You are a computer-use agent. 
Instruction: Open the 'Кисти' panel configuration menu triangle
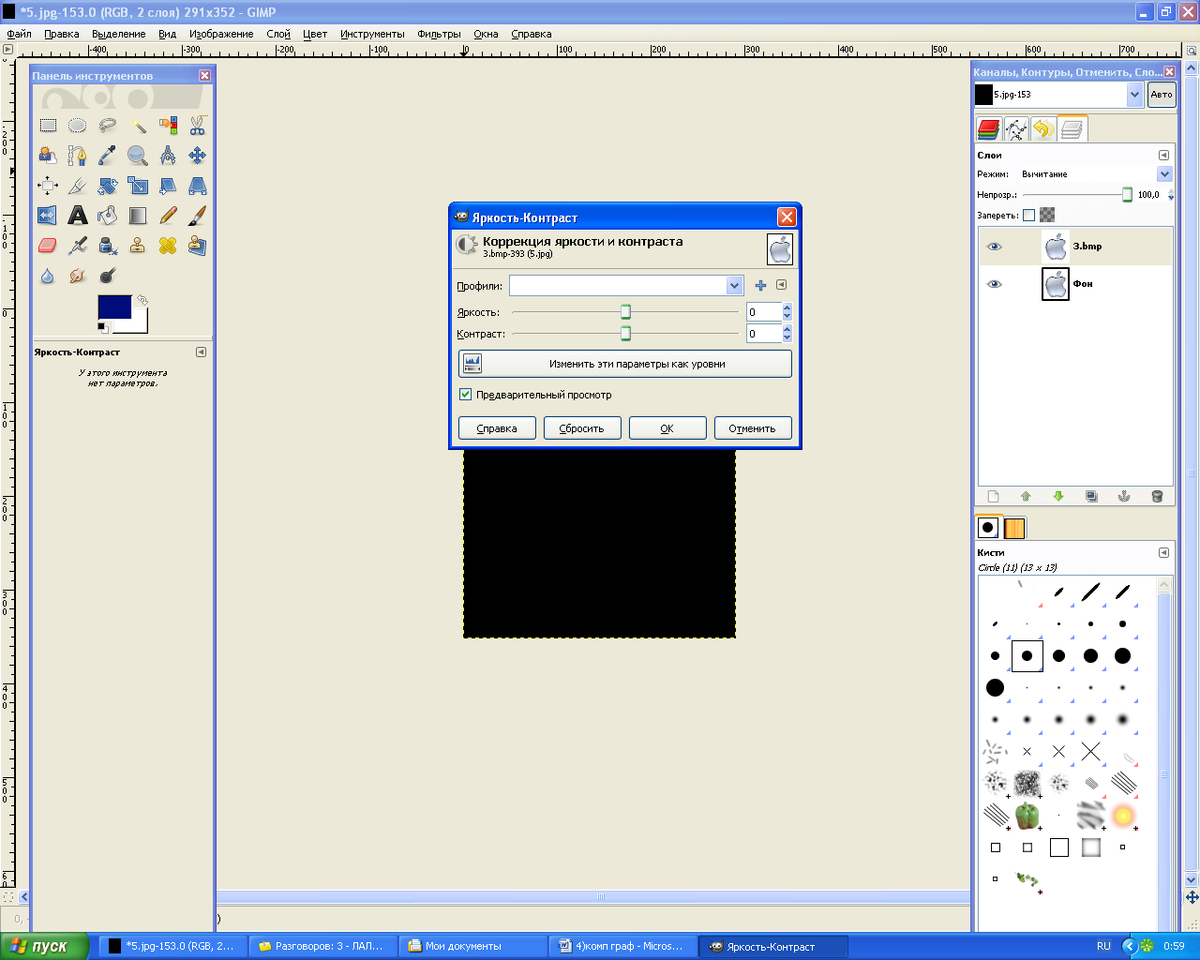[1163, 553]
